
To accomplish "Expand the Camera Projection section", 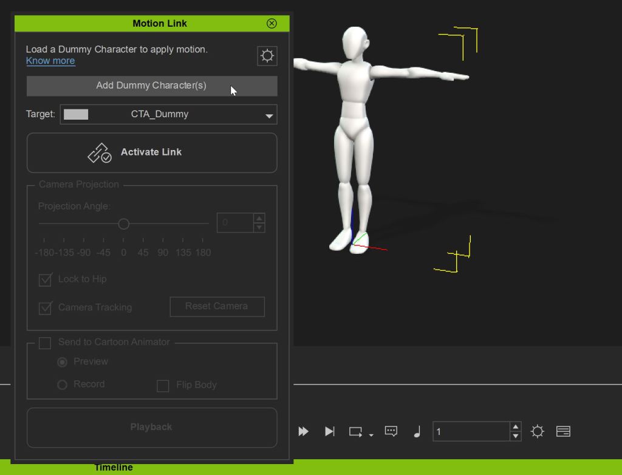I will 78,185.
